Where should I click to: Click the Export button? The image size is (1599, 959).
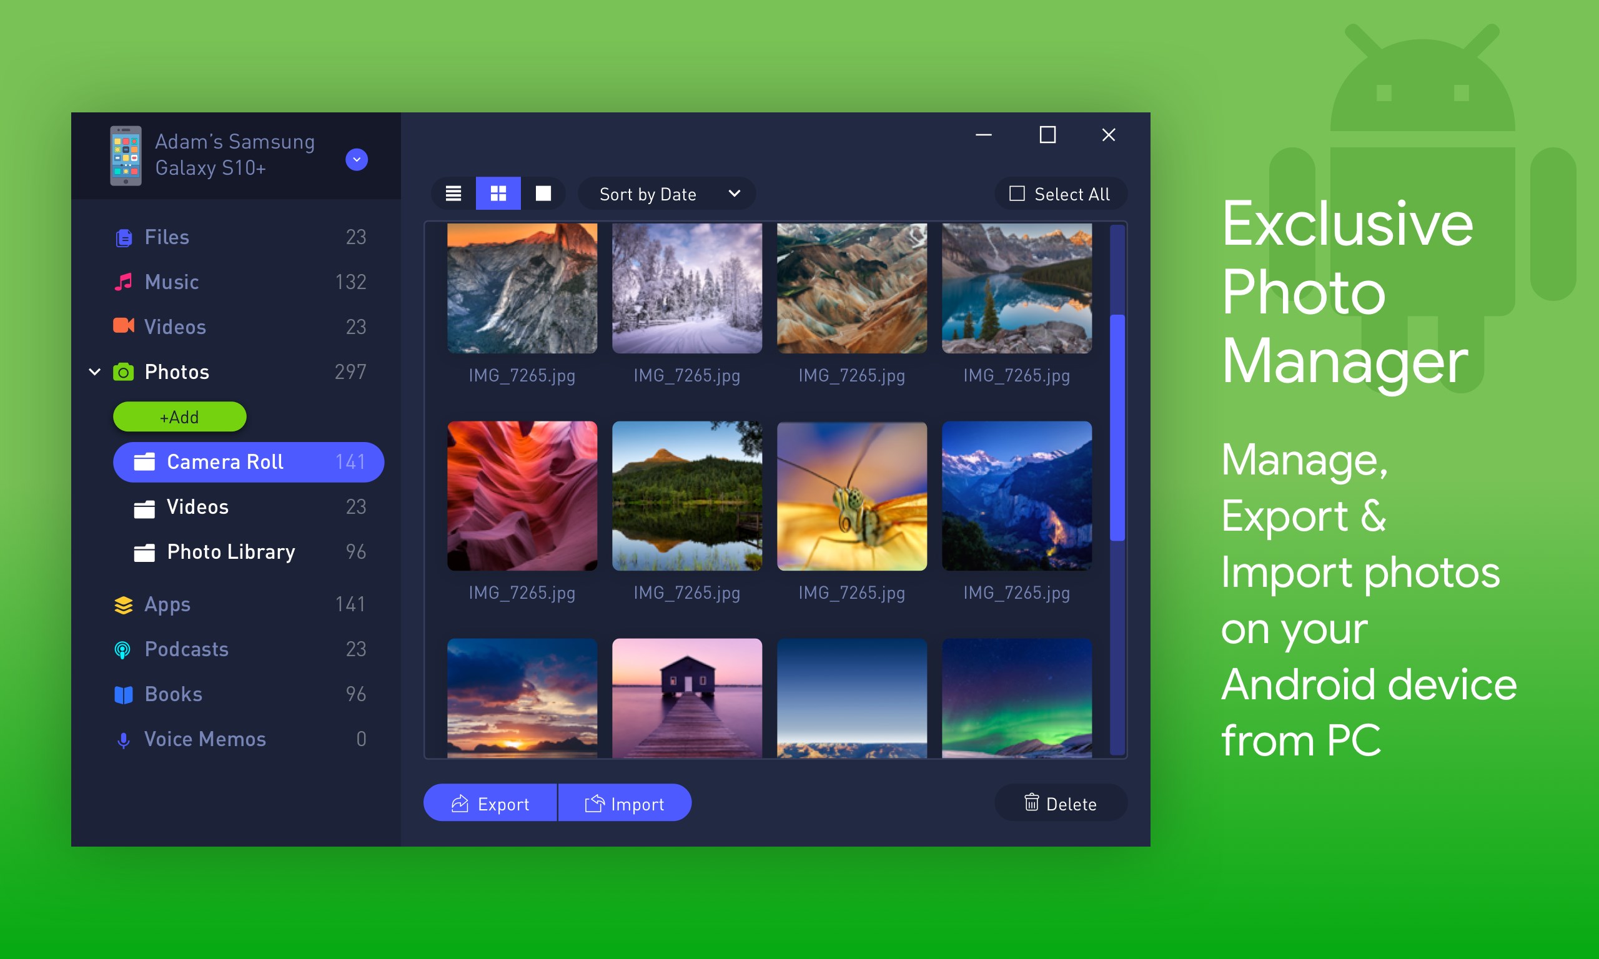(490, 804)
